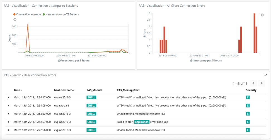271x140 pixels.
Task: Click the severity E badge in the 17:52:53.000 row
Action: (248, 114)
